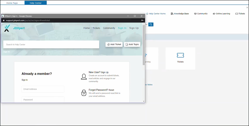Select the Help Center tab

[x=35, y=3]
